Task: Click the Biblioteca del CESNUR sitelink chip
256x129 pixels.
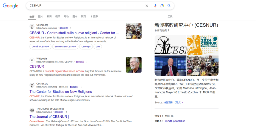Action: tap(65, 47)
